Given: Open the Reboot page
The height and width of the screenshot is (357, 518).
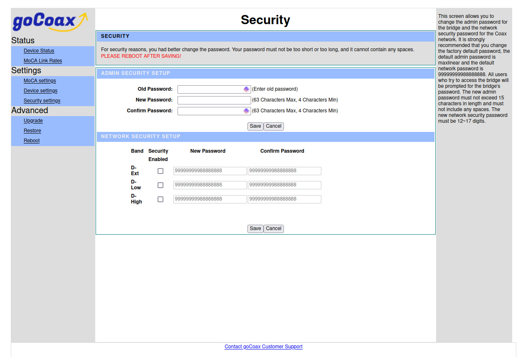Looking at the screenshot, I should tap(32, 141).
